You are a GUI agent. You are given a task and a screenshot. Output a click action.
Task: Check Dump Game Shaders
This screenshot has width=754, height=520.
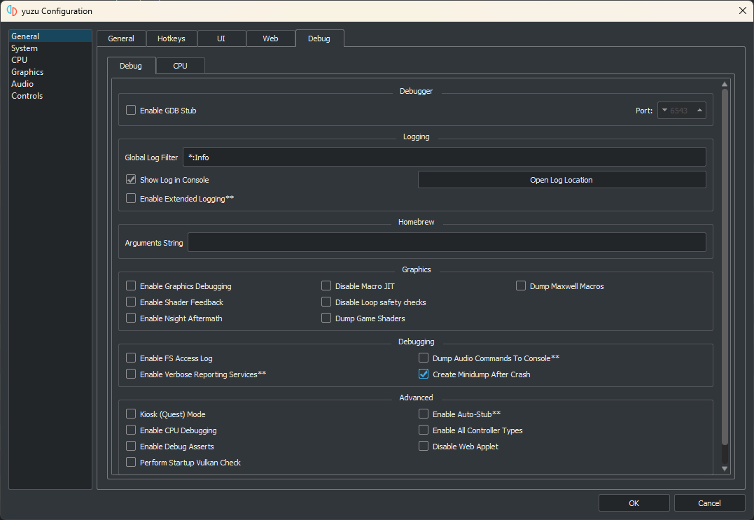point(326,318)
